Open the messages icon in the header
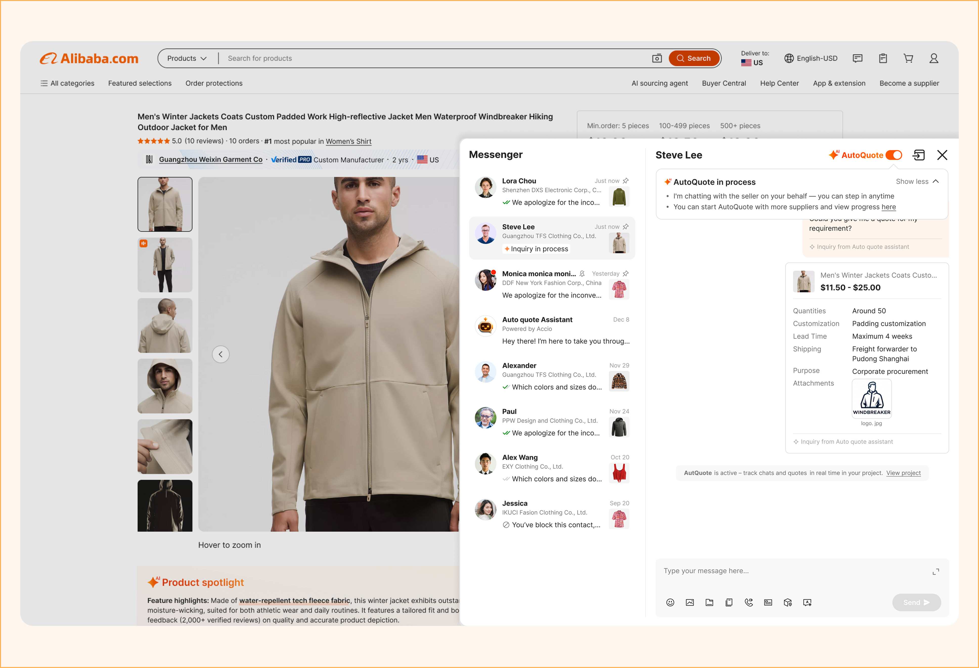 pos(857,58)
